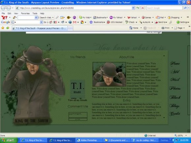
Task: Click the AutoLink button on Google toolbar
Action: (145, 22)
